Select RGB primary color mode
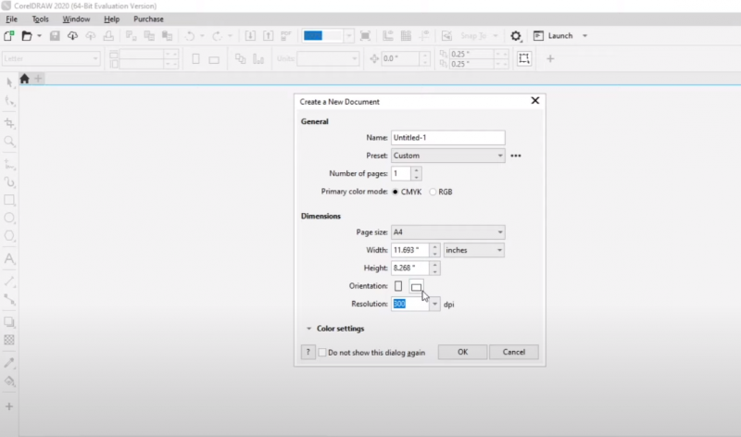 [433, 192]
